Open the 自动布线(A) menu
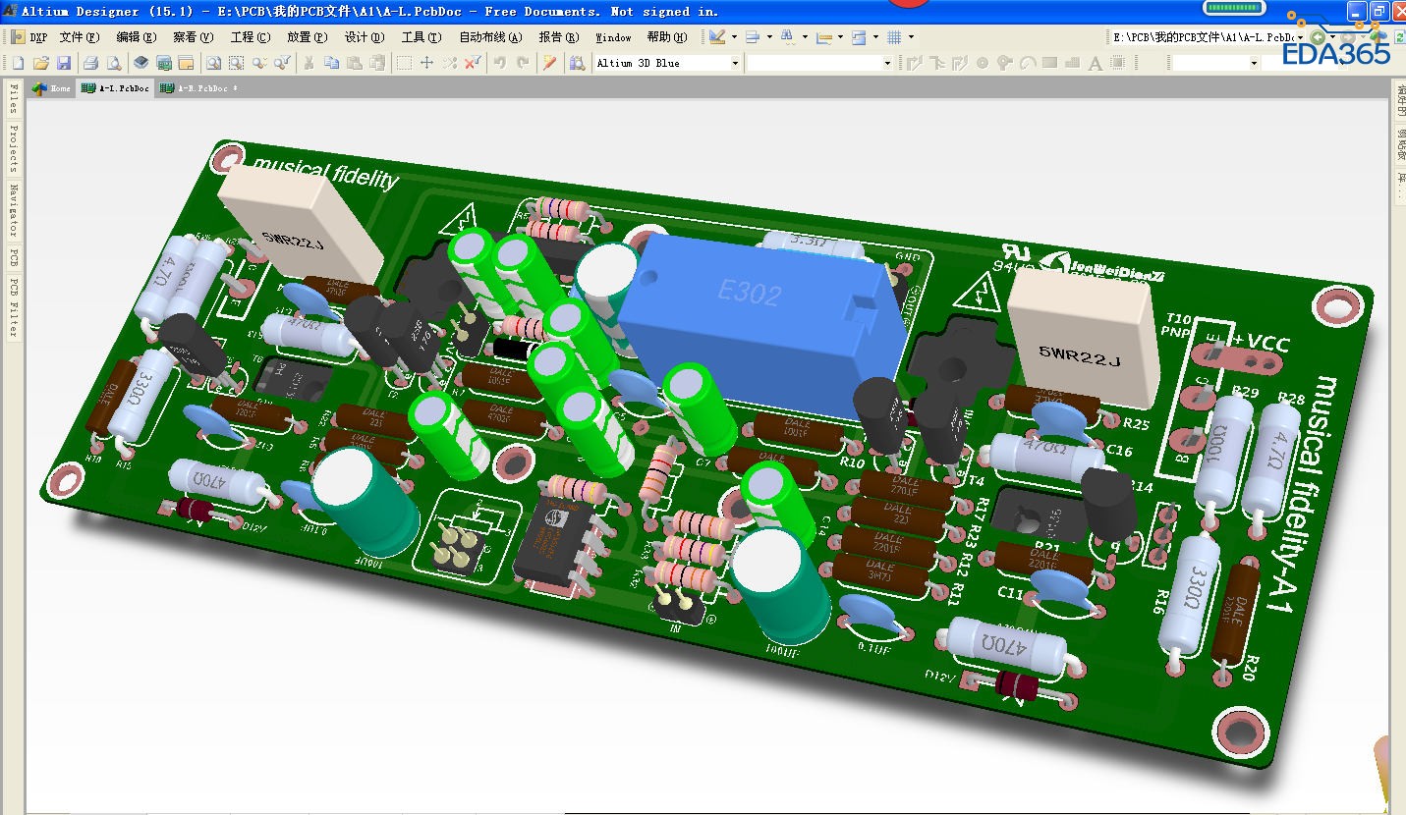This screenshot has height=815, width=1406. pyautogui.click(x=490, y=37)
